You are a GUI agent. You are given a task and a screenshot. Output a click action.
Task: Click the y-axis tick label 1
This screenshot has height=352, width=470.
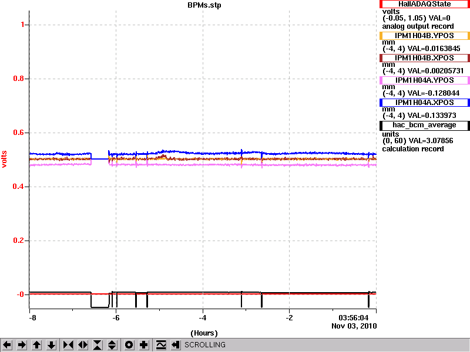pos(22,25)
